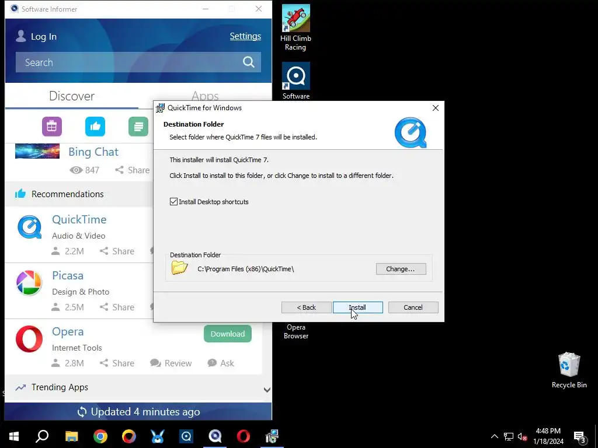The width and height of the screenshot is (598, 448).
Task: Open the Recycle Bin on the desktop
Action: pyautogui.click(x=569, y=370)
